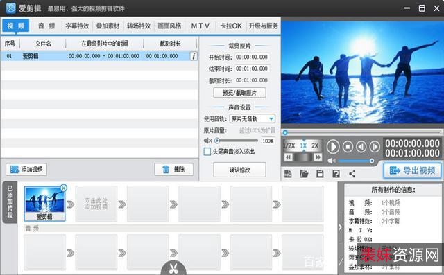Play the video preview

[333, 147]
